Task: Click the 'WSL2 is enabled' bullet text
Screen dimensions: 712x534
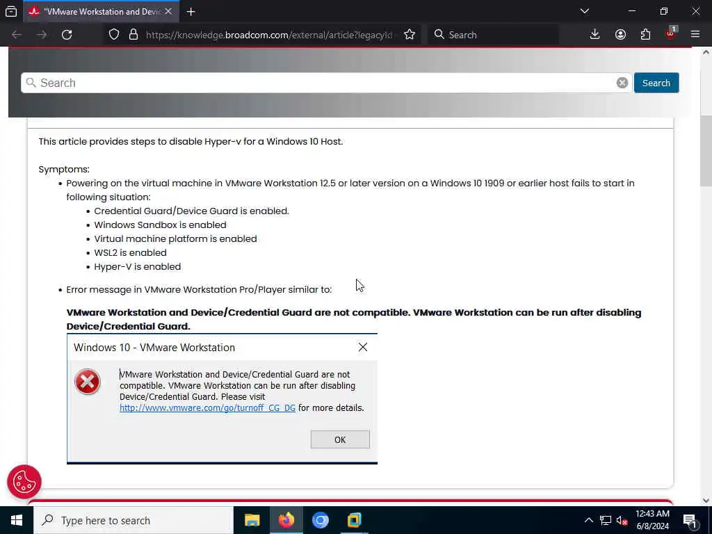Action: point(130,252)
